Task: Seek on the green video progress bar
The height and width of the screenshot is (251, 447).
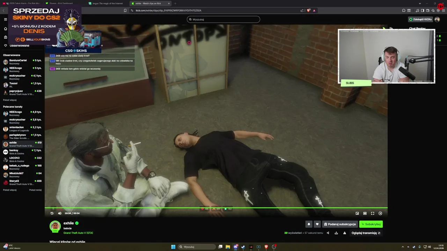Action: click(216, 208)
